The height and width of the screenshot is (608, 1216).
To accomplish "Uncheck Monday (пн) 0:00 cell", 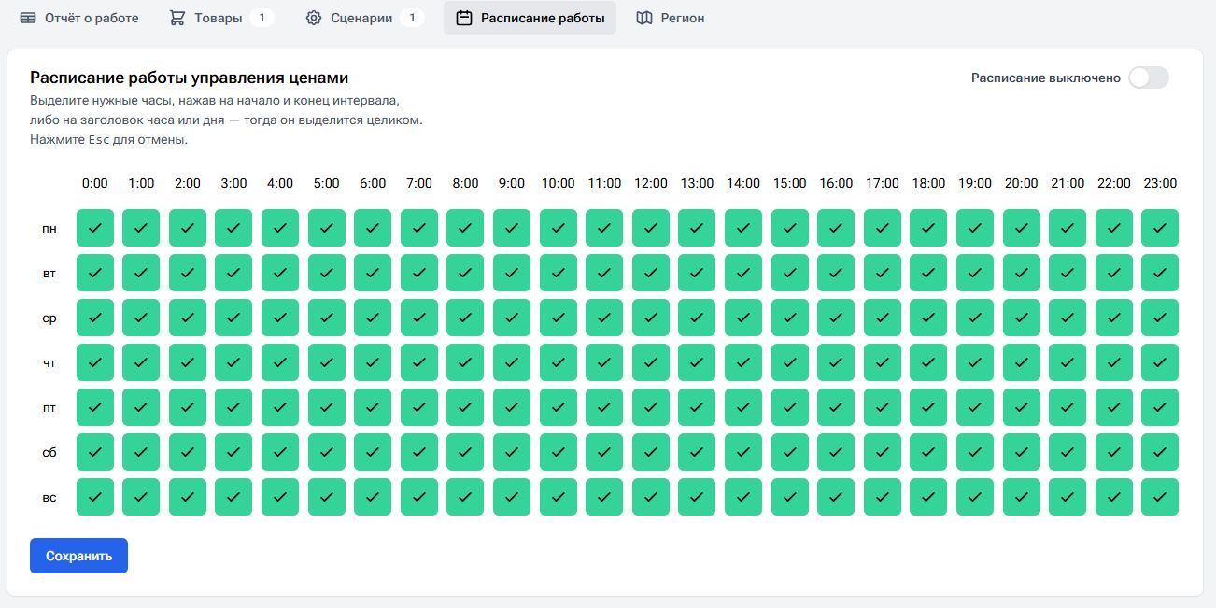I will pyautogui.click(x=95, y=228).
